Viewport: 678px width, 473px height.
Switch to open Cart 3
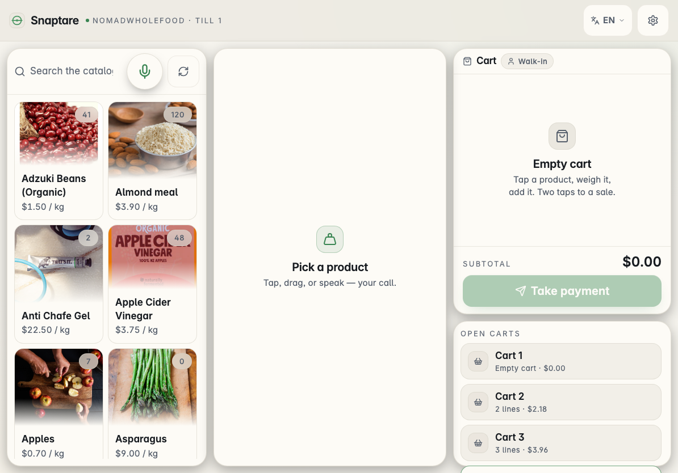[561, 443]
